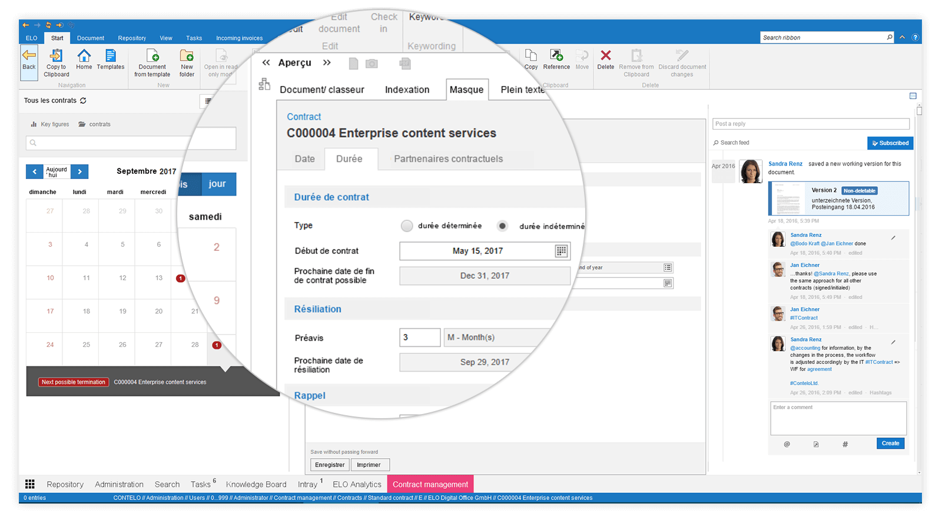
Task: Open the Repository ribbon tab
Action: click(132, 38)
